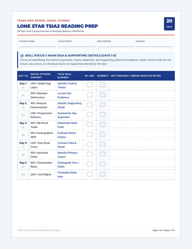Click 'Distinguish Fact / Claim' skill link
192x249 pixels.
[68, 165]
